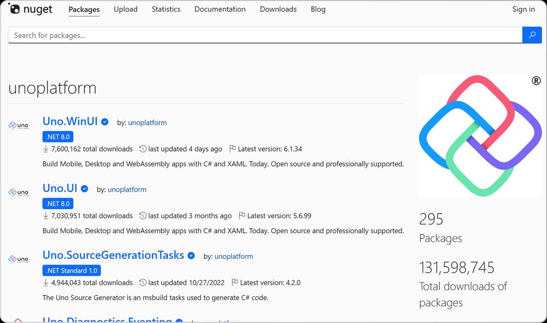Click the blue search magnifier button

coord(532,35)
